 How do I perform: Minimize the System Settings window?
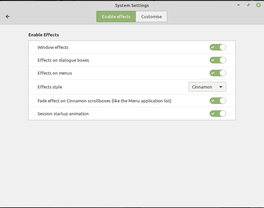(x=239, y=5)
